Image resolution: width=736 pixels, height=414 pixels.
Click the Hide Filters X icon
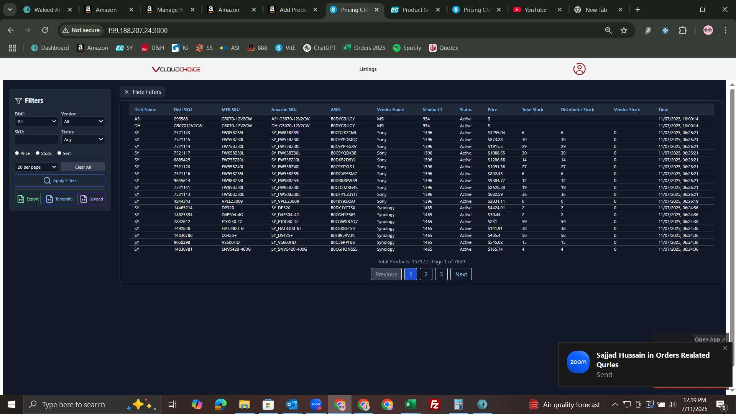click(x=127, y=92)
